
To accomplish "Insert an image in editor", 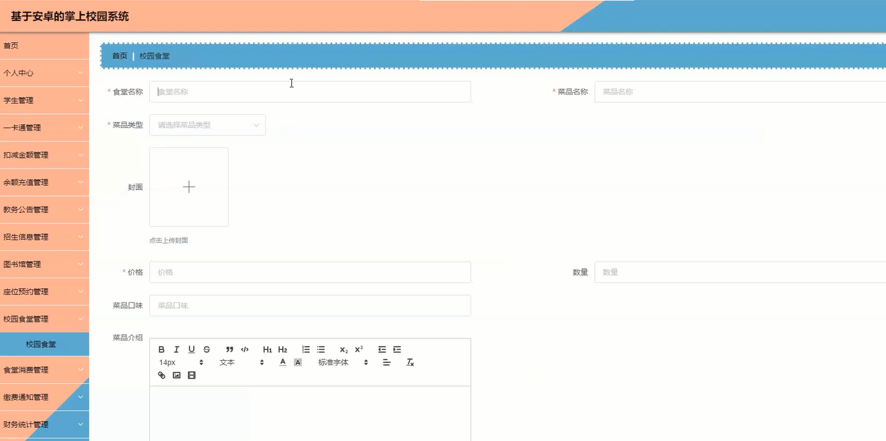I will click(x=177, y=375).
